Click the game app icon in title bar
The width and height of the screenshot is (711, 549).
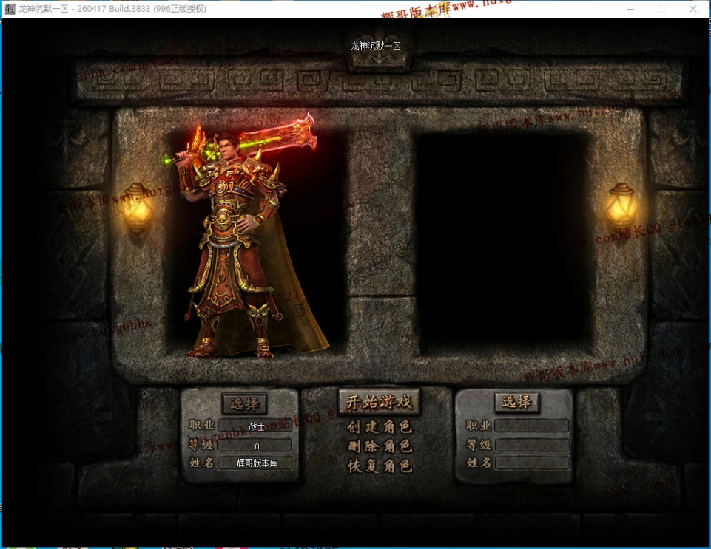(x=10, y=9)
